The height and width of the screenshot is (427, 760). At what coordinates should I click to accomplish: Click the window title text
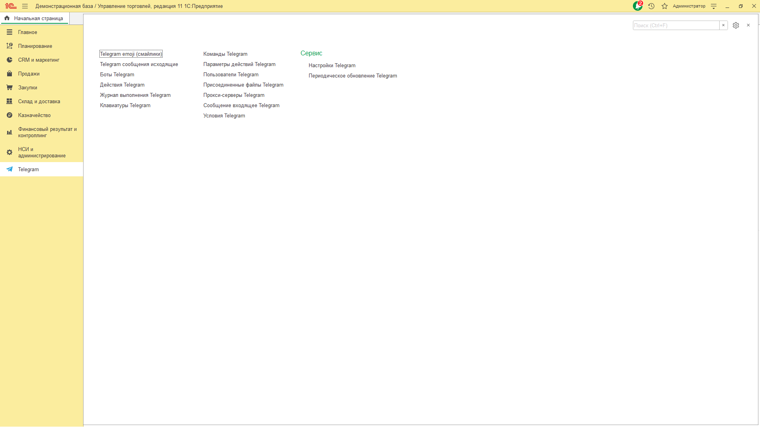click(x=129, y=6)
